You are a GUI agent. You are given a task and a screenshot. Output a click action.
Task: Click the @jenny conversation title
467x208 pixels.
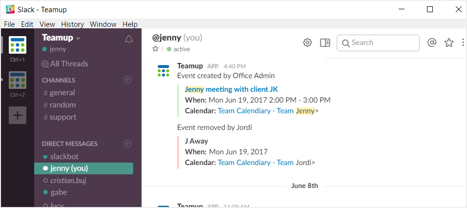coord(166,38)
